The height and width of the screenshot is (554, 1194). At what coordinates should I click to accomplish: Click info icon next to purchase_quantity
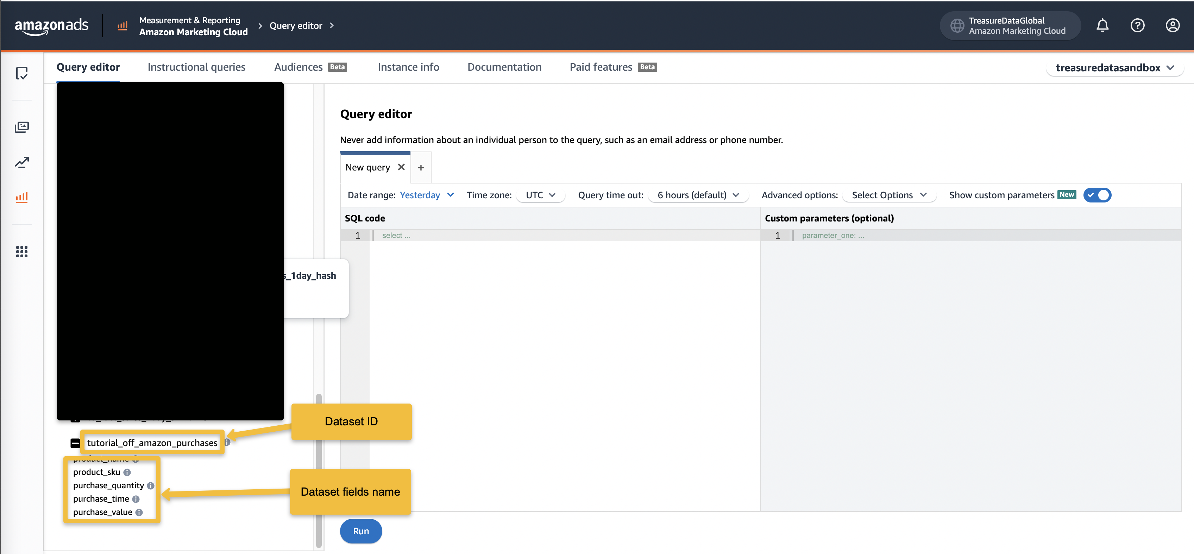click(151, 486)
